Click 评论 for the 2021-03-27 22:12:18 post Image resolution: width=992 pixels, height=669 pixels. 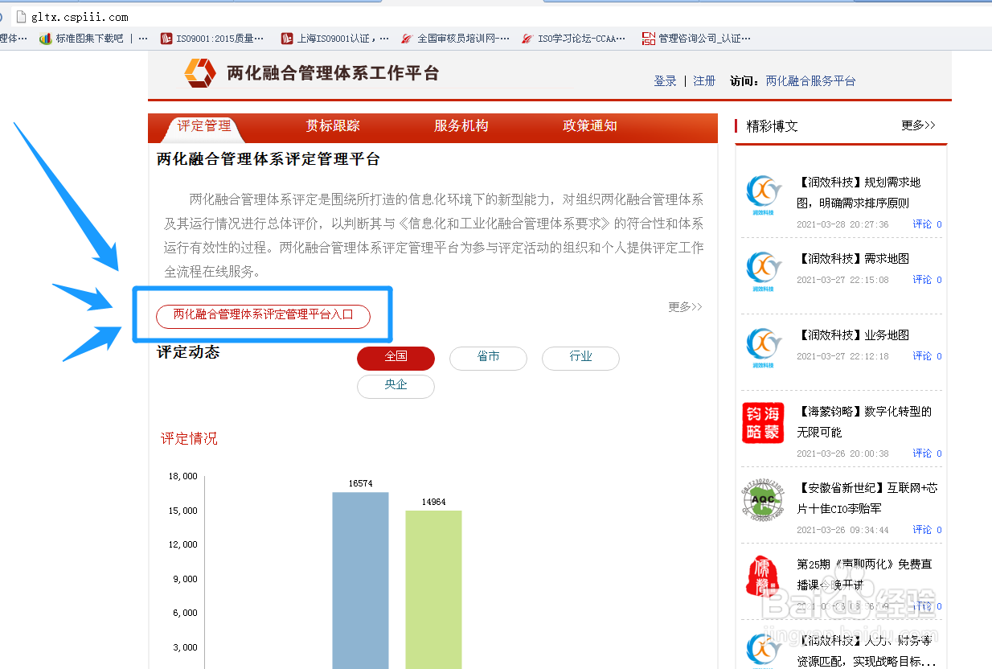[922, 356]
